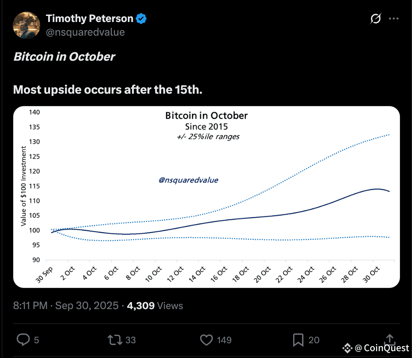Click the 8:11 PM Sep 30, 2025 timestamp

pos(66,306)
